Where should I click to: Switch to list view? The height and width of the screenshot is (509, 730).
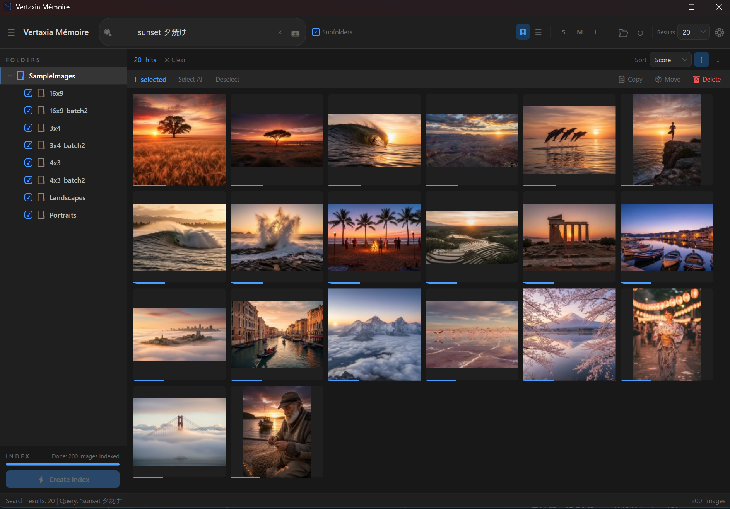click(538, 32)
